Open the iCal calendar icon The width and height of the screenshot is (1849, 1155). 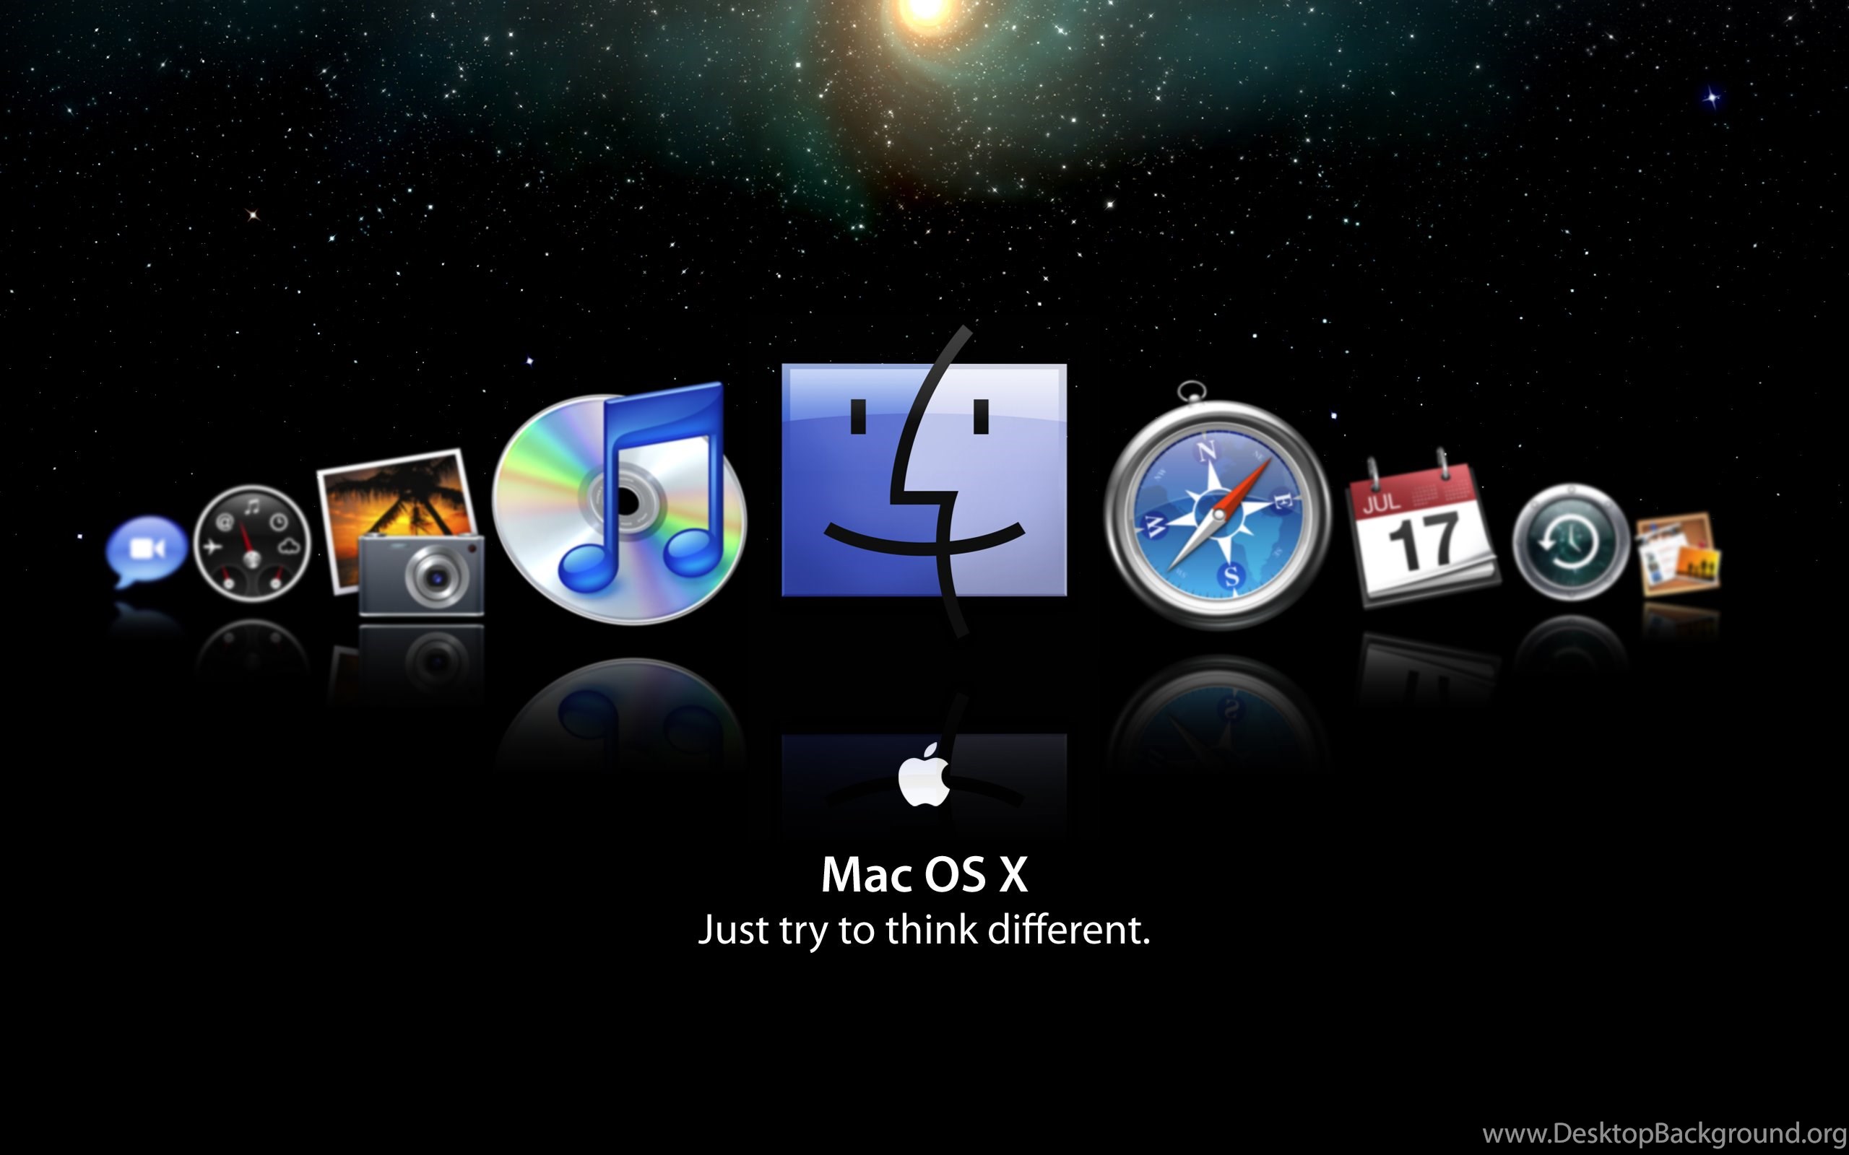tap(1424, 528)
